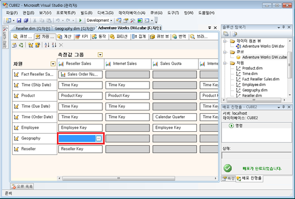Screen dimensions: 295x199
Task: Click the Sales Quota measure group header
Action: (x=174, y=64)
